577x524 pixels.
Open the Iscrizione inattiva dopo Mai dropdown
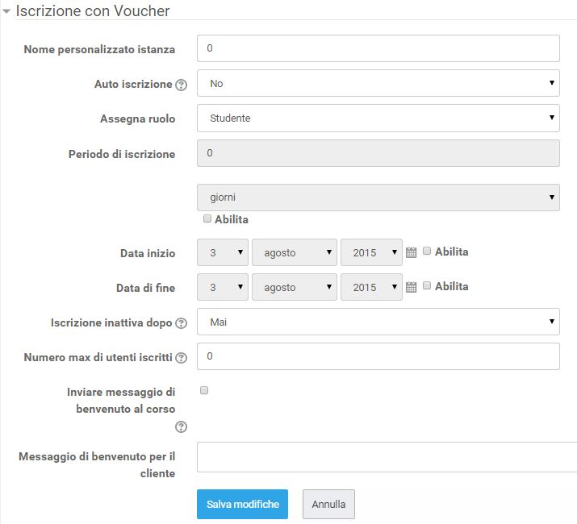pyautogui.click(x=378, y=322)
